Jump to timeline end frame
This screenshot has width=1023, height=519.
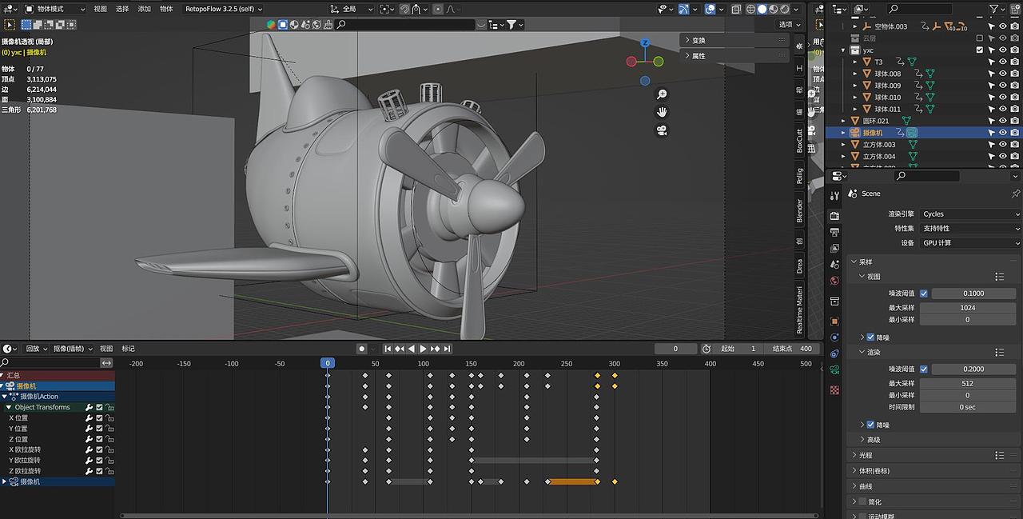[447, 349]
